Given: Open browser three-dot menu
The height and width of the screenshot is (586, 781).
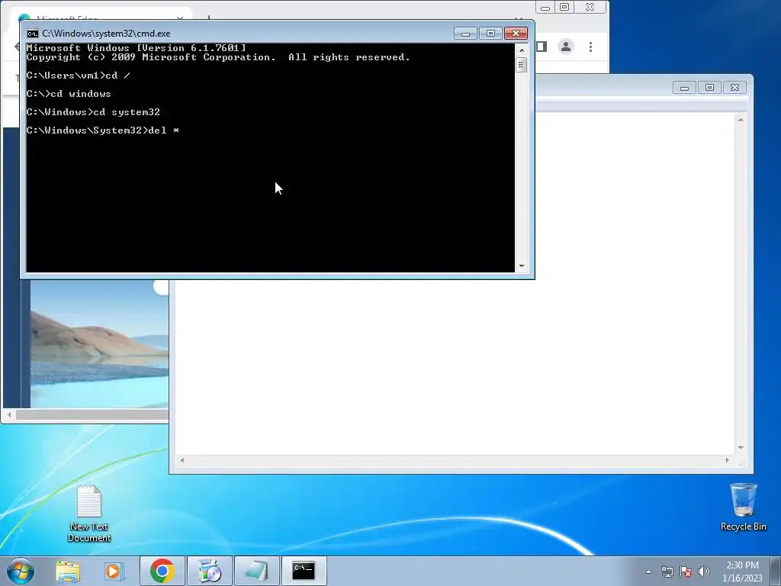Looking at the screenshot, I should tap(591, 47).
